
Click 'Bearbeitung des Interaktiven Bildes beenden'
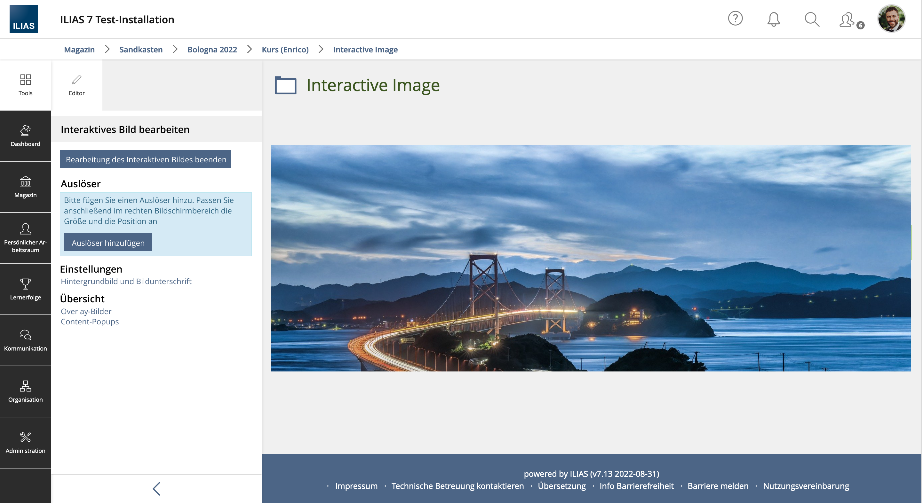tap(146, 159)
